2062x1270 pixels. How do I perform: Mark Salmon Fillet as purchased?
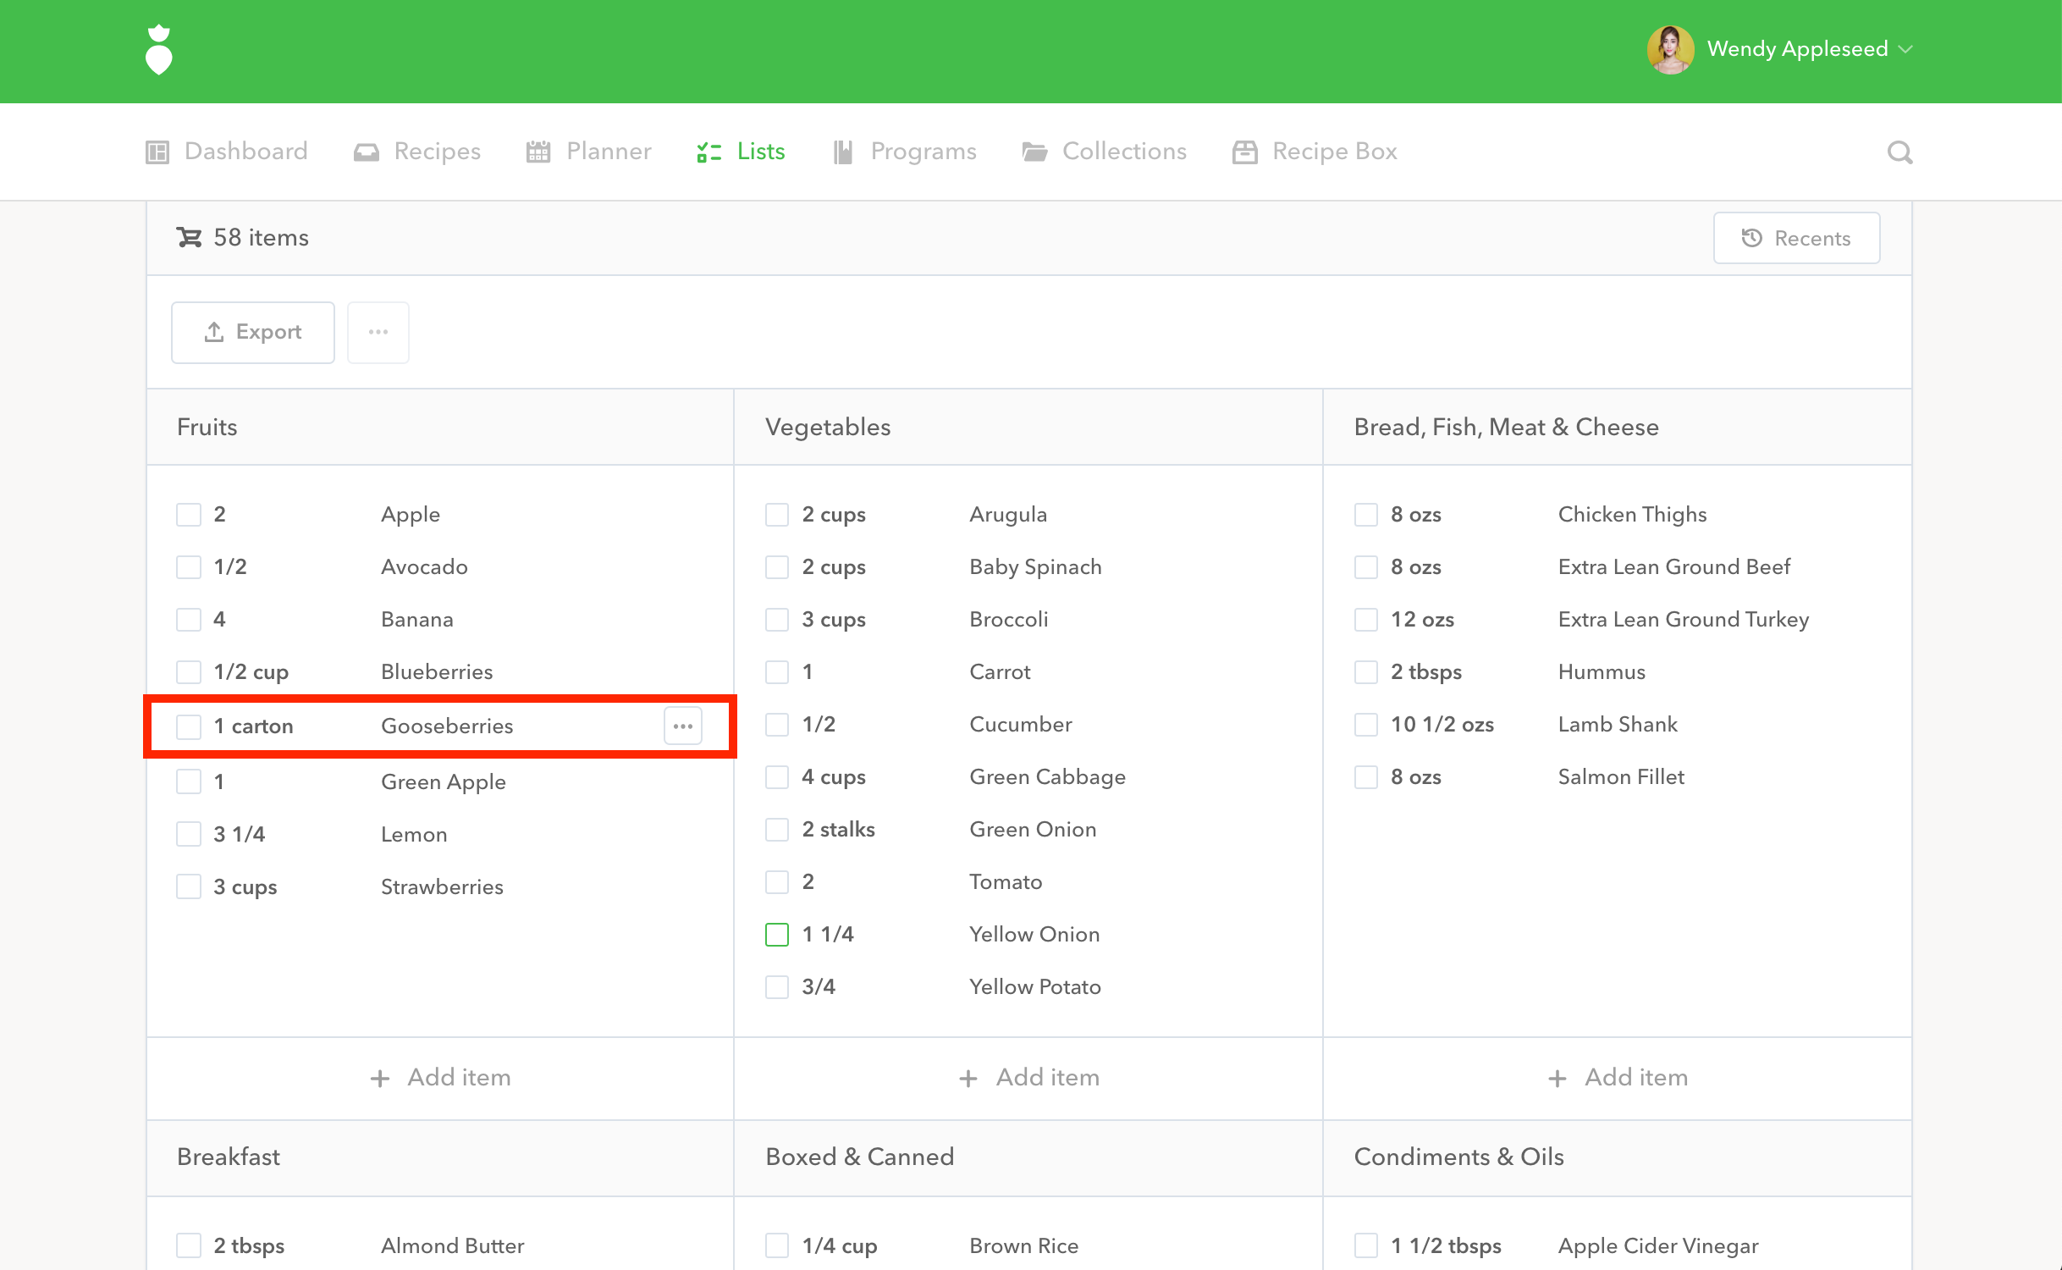[1366, 776]
